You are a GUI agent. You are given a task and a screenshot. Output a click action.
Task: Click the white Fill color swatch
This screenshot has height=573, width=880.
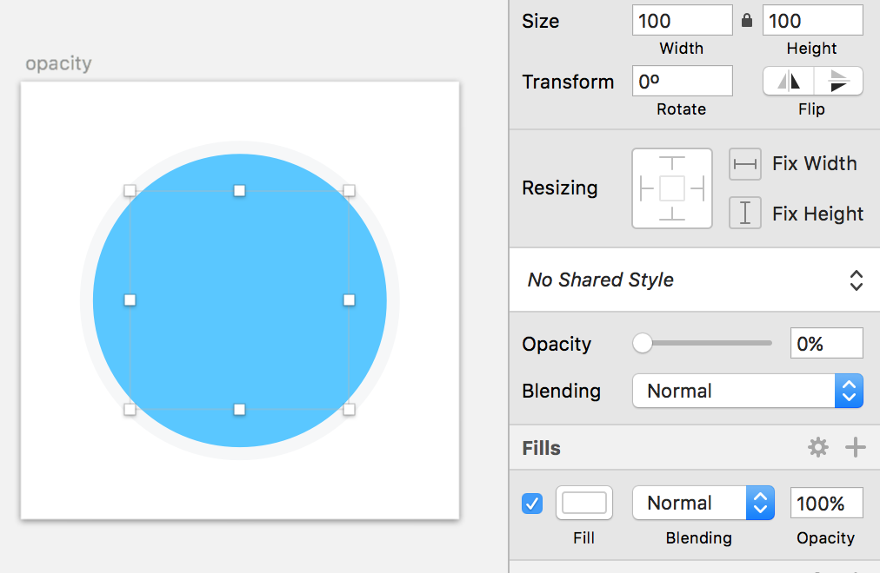[584, 503]
